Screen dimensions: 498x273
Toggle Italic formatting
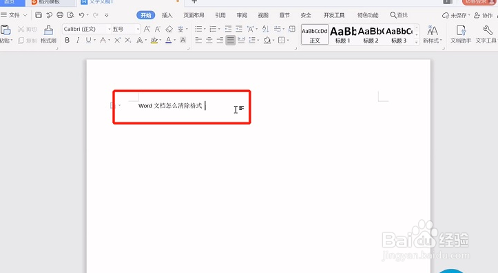[78, 40]
